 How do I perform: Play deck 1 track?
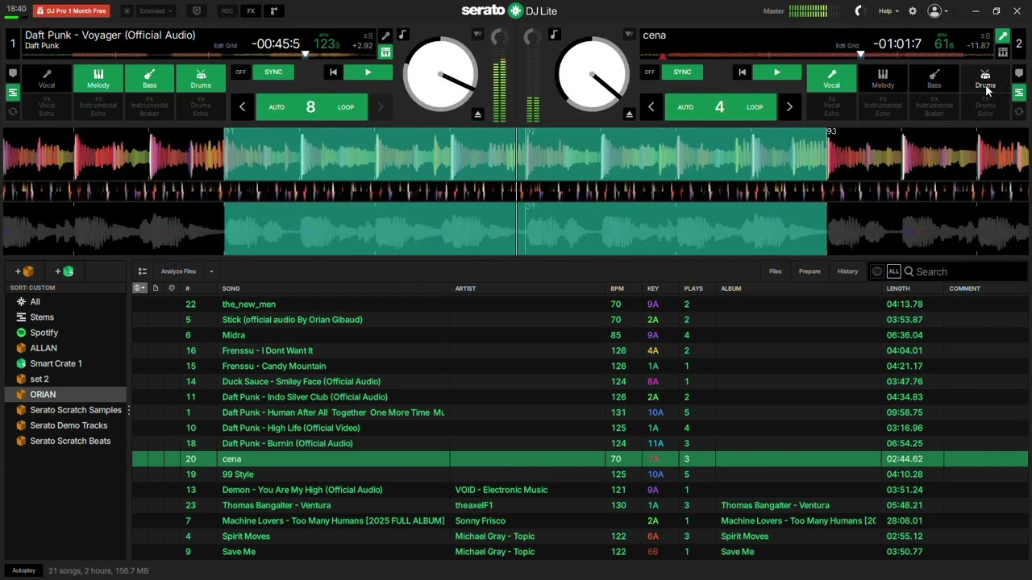368,72
